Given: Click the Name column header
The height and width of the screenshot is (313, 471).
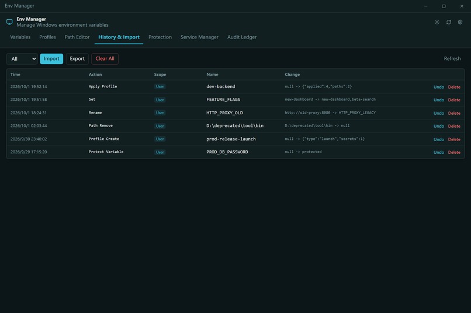Looking at the screenshot, I should (212, 74).
